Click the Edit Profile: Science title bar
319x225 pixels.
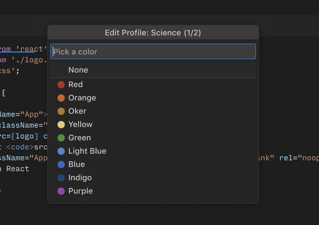153,33
